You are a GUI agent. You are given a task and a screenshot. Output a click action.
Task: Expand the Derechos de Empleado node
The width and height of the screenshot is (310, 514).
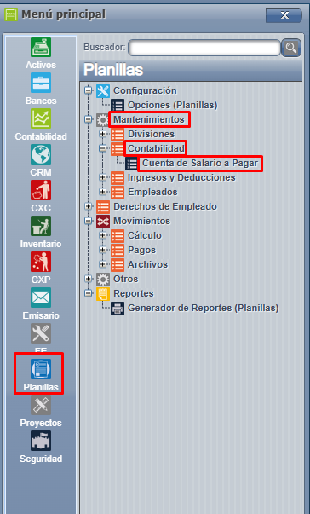[88, 206]
